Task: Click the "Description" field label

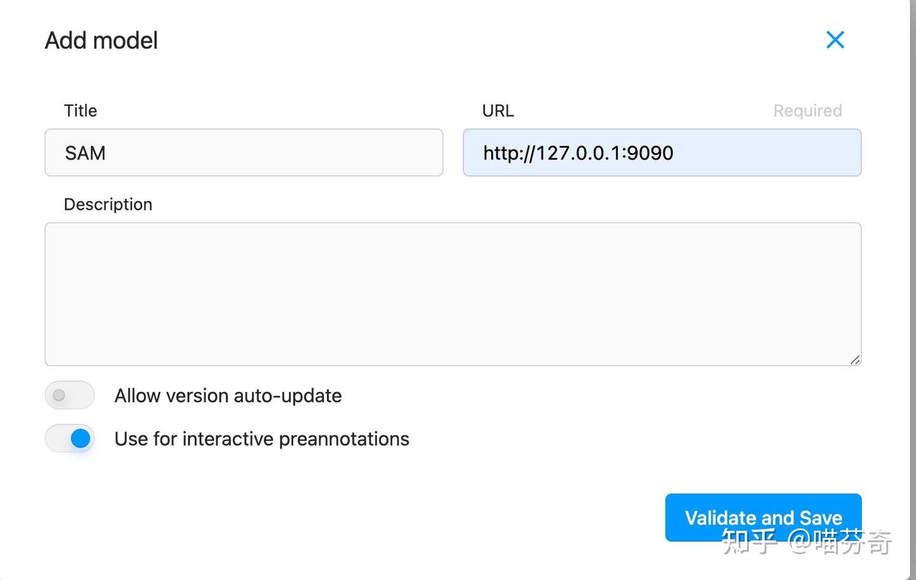Action: [x=108, y=204]
